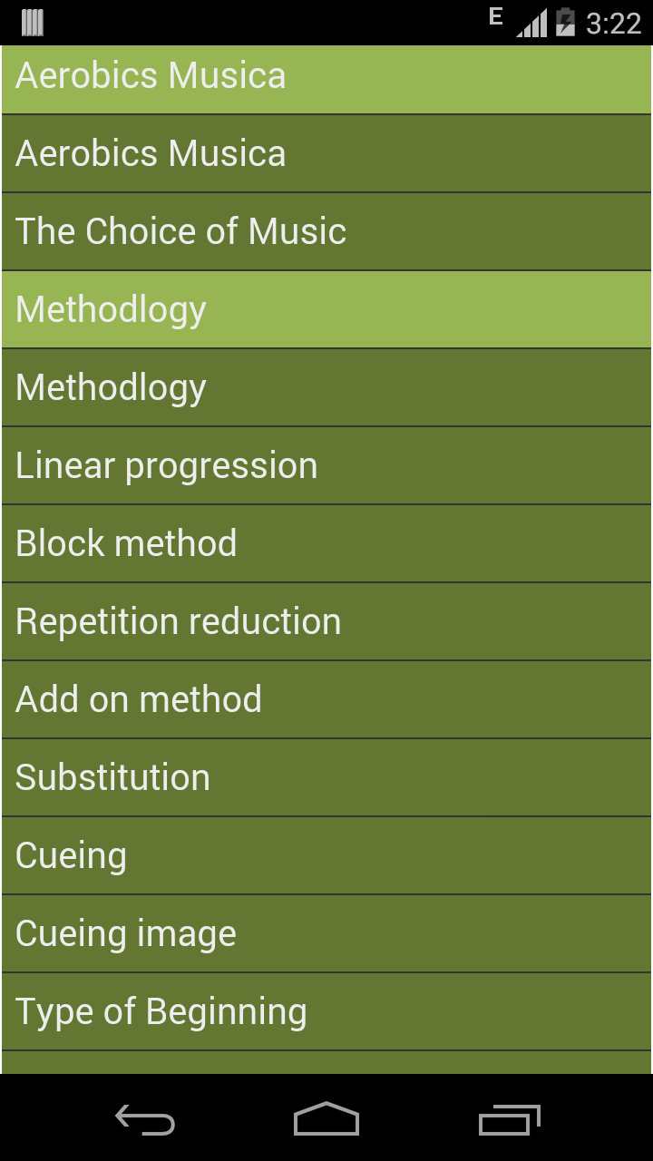
Task: Select the Cueing list entry
Action: [326, 856]
